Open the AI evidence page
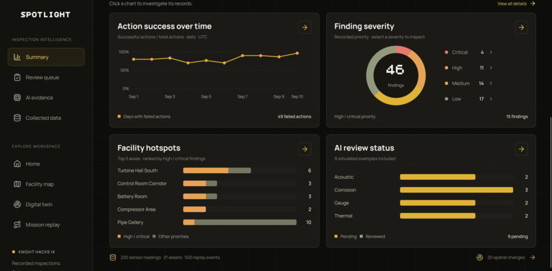This screenshot has width=552, height=271. click(46, 97)
